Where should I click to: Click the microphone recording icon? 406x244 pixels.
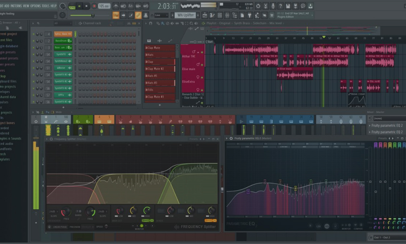[x=273, y=6]
